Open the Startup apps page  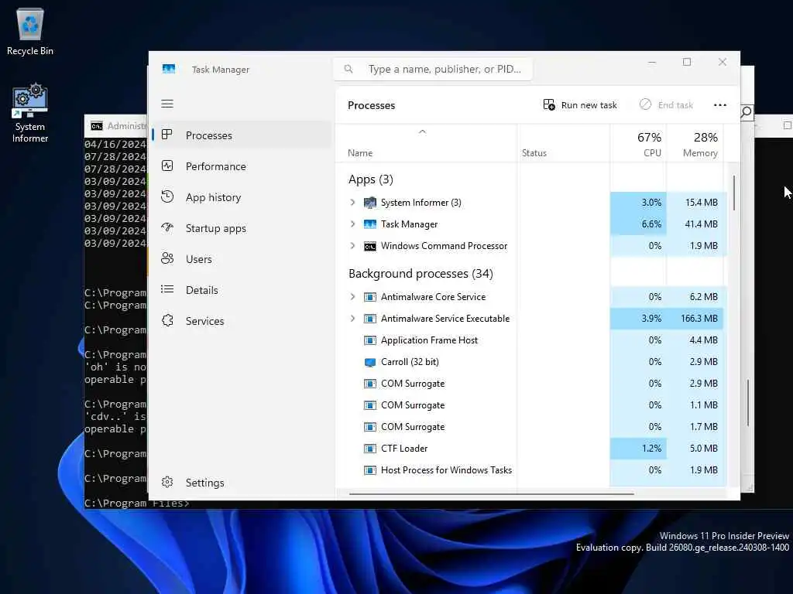pos(242,228)
